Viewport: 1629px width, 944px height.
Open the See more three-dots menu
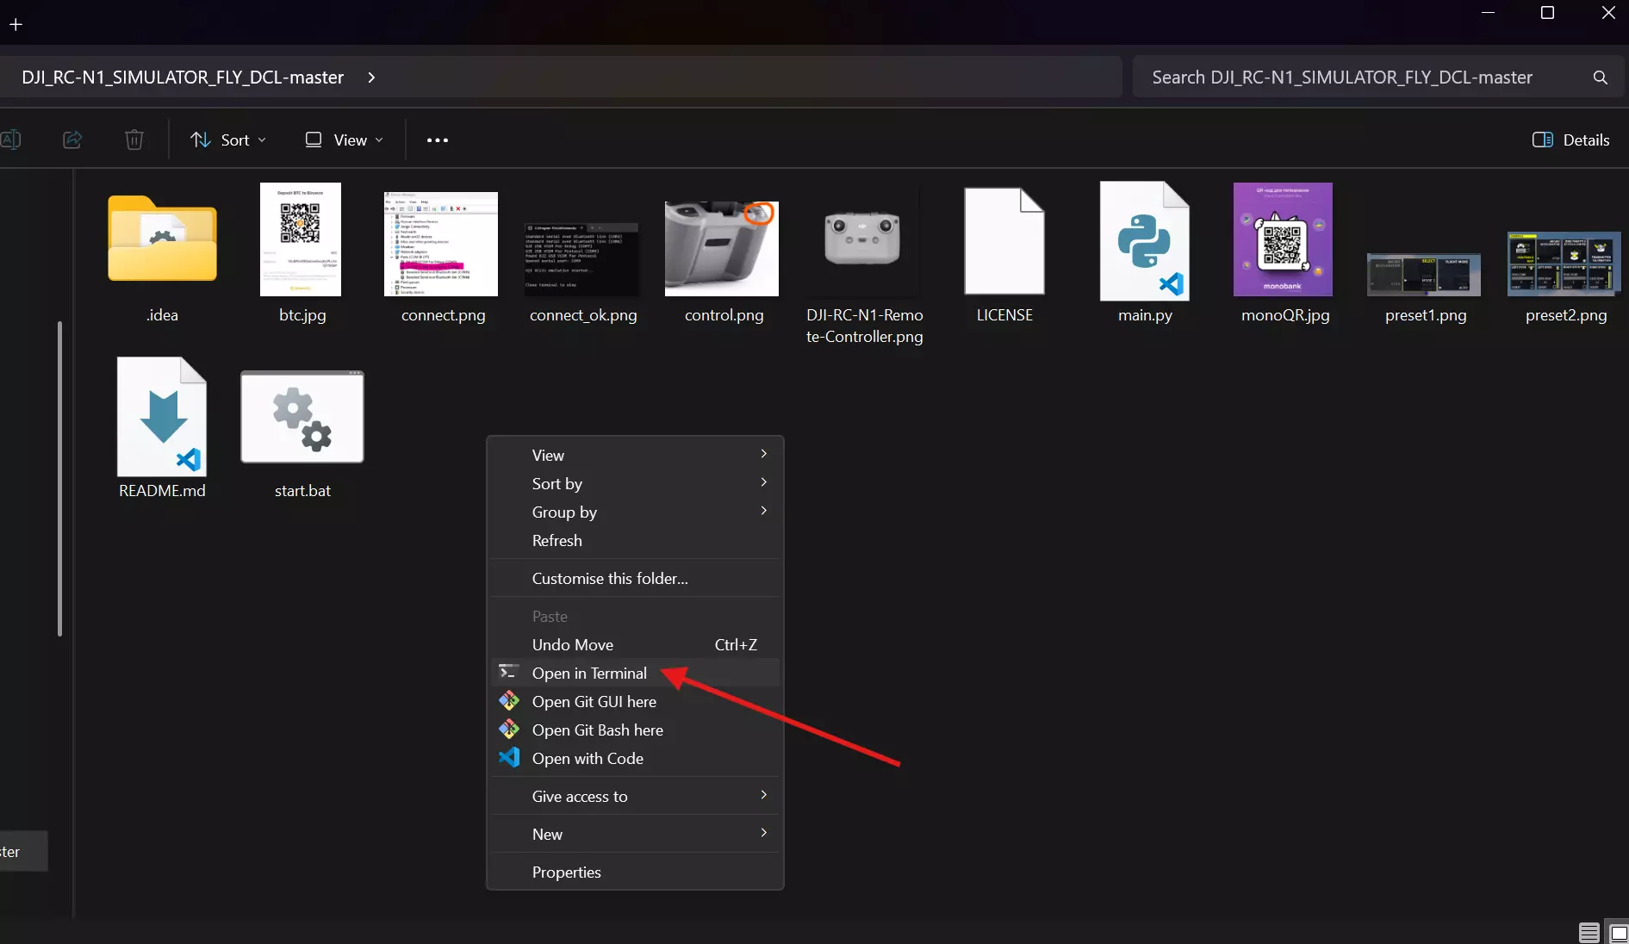pos(438,140)
